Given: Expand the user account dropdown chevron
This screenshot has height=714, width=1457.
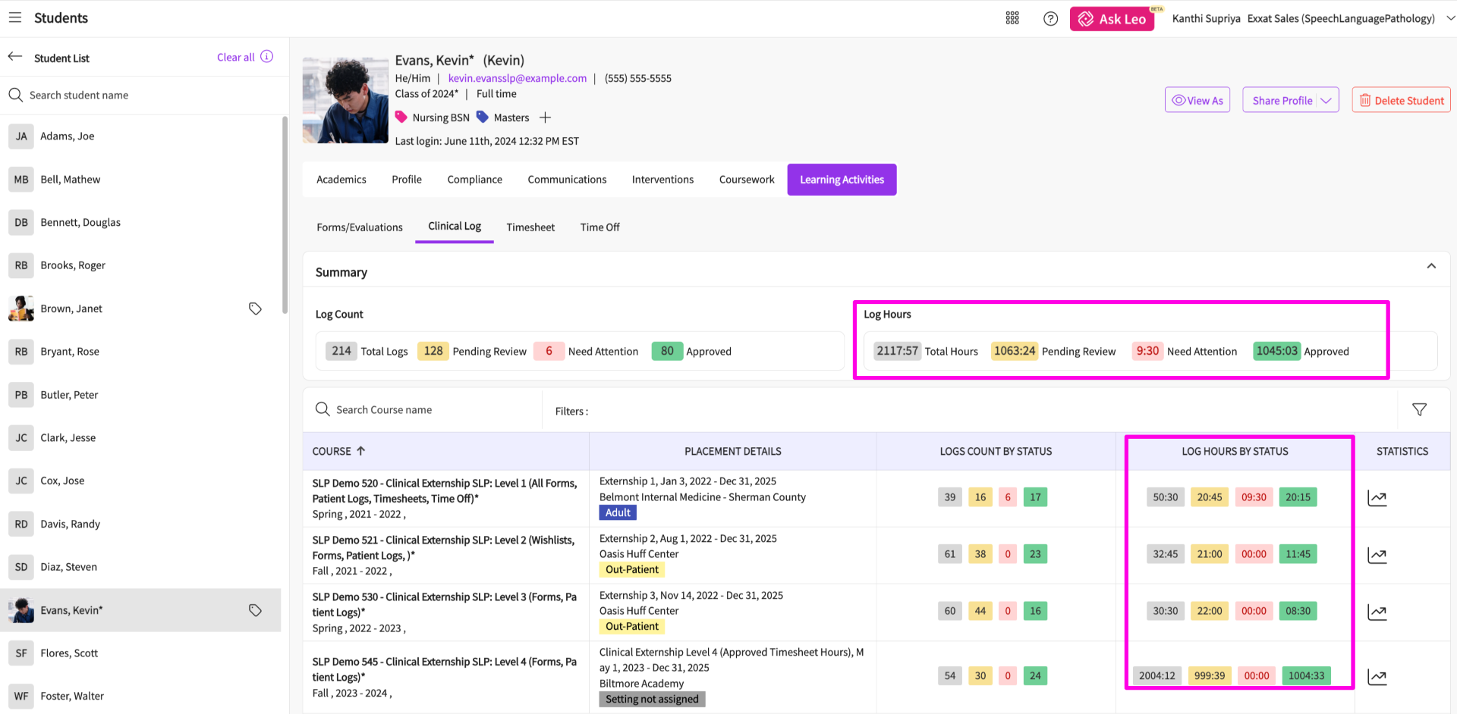Looking at the screenshot, I should [x=1449, y=18].
